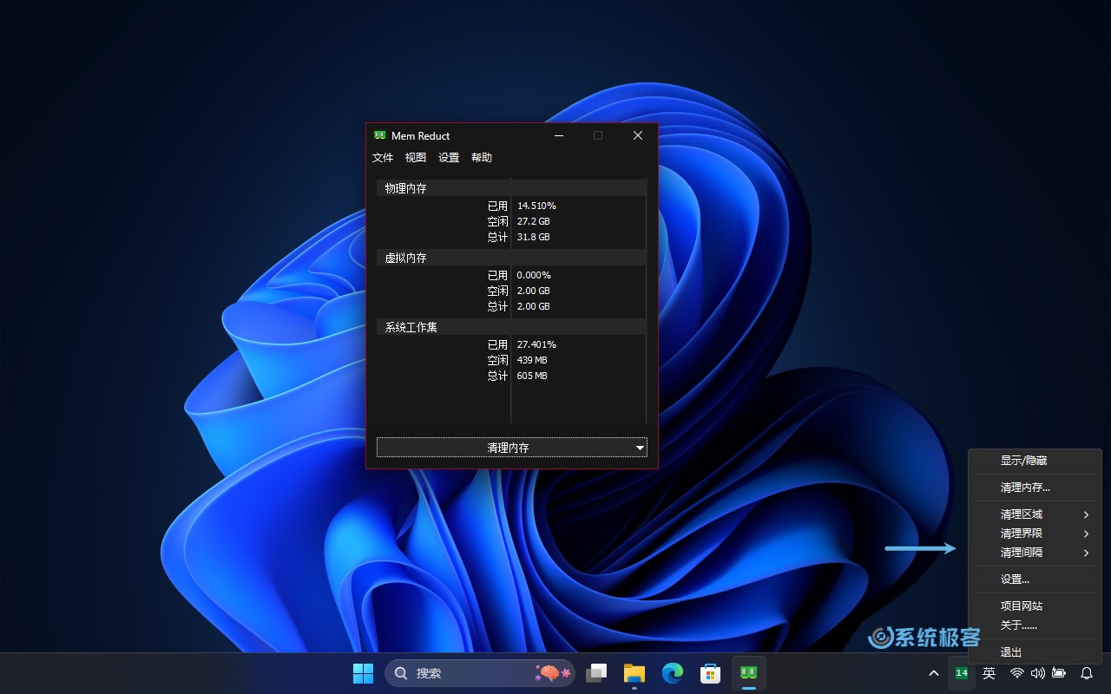
Task: Open Microsoft Store from the taskbar
Action: [711, 673]
